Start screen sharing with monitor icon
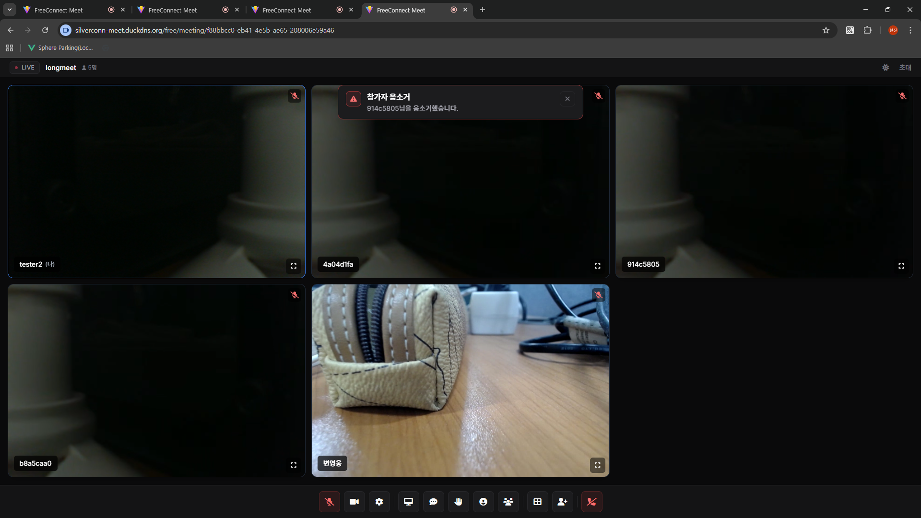 point(408,502)
